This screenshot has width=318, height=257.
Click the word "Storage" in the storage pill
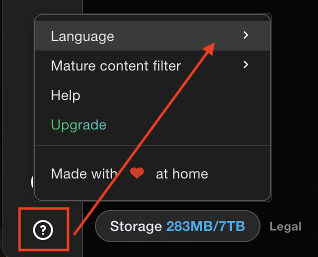tap(136, 226)
